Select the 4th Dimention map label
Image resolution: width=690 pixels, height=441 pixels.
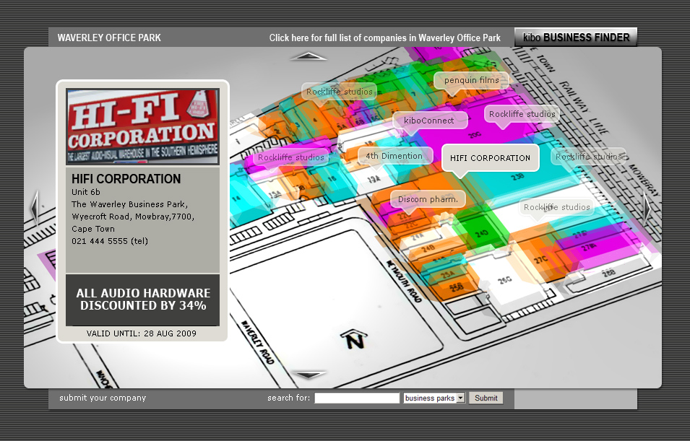click(394, 156)
